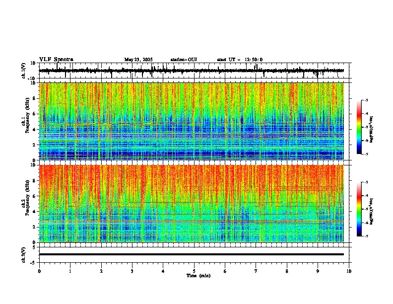This screenshot has height=304, width=393.
Task: Click the "-3" label on ch.2 colorbar
Action: pos(366,182)
